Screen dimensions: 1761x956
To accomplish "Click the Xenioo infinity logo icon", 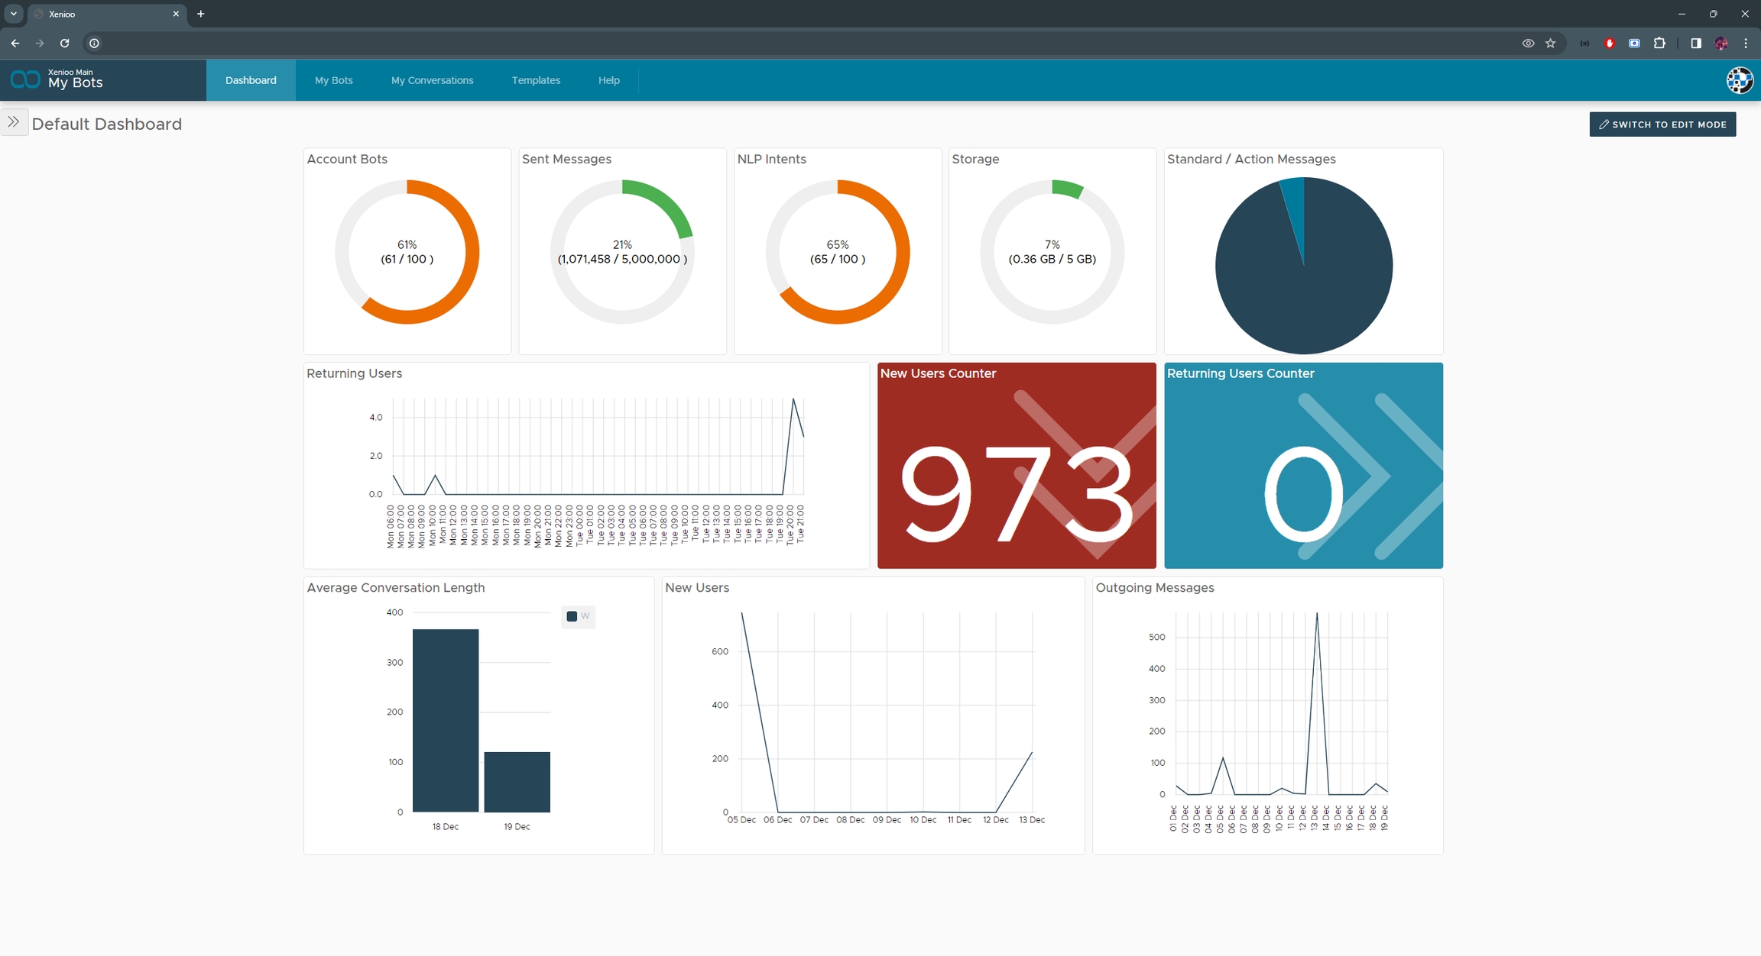I will [24, 79].
